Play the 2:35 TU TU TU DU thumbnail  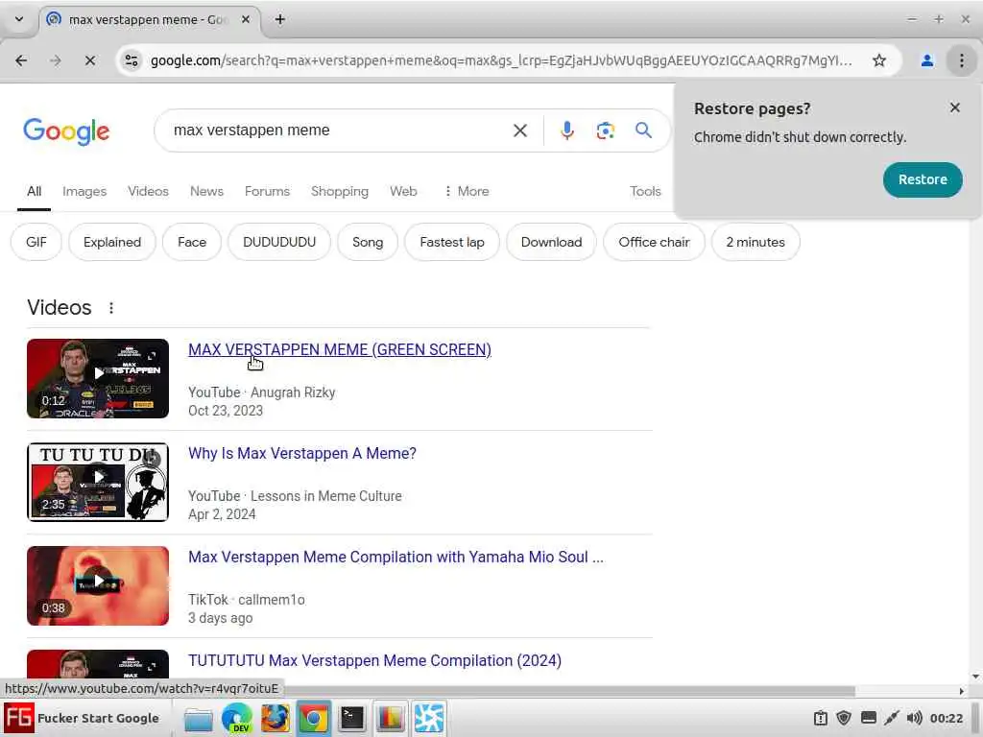98,482
